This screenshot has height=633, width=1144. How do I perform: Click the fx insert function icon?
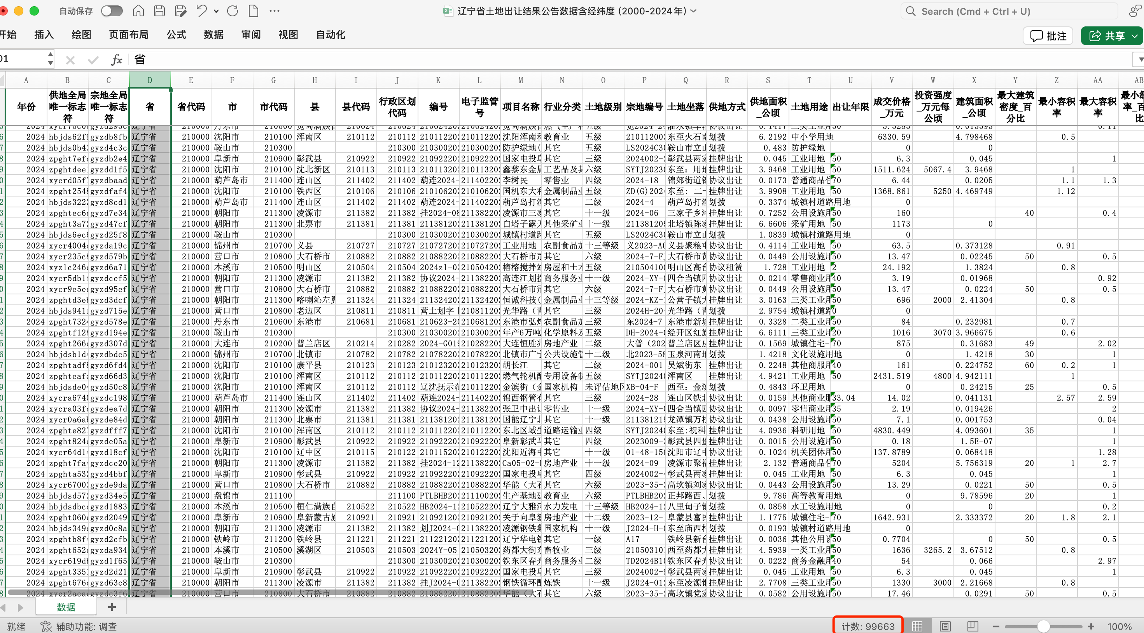[116, 59]
